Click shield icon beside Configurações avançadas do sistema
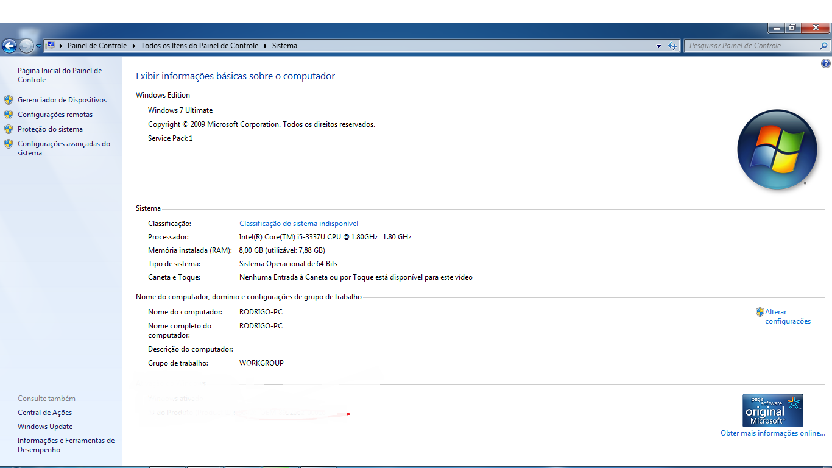The width and height of the screenshot is (832, 468). click(x=9, y=144)
